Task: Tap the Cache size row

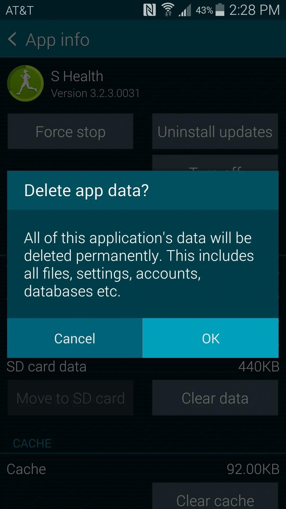Action: point(143,469)
